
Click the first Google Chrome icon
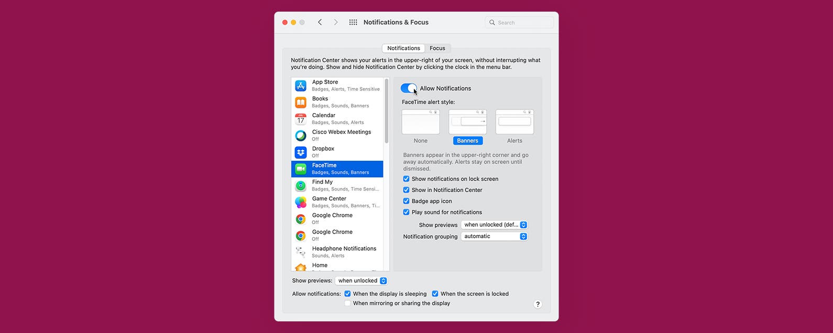[x=301, y=219]
